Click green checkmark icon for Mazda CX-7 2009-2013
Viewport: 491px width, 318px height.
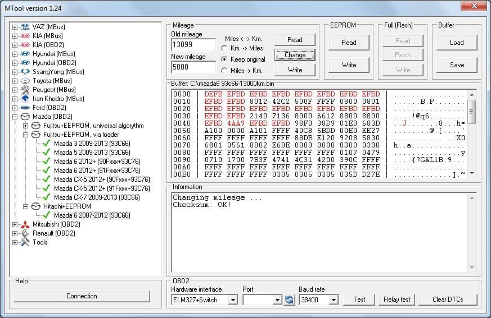[47, 197]
